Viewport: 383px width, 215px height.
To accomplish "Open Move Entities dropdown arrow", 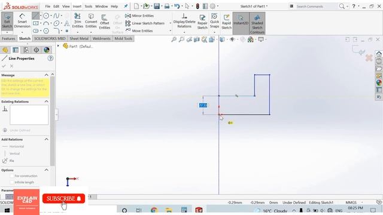I will tap(170, 30).
